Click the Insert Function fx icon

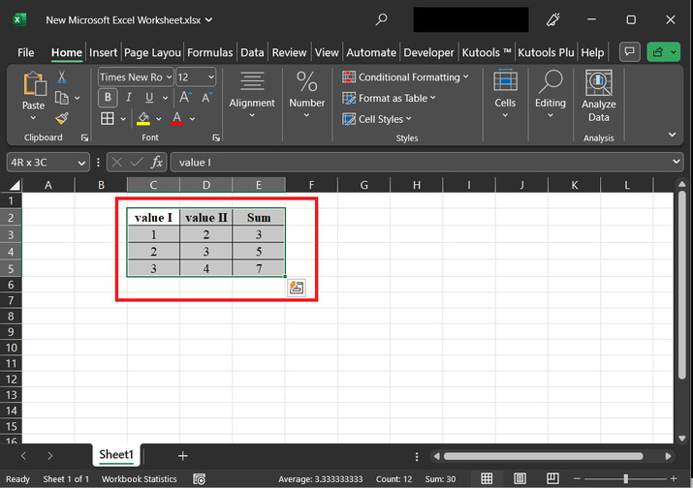click(x=156, y=163)
